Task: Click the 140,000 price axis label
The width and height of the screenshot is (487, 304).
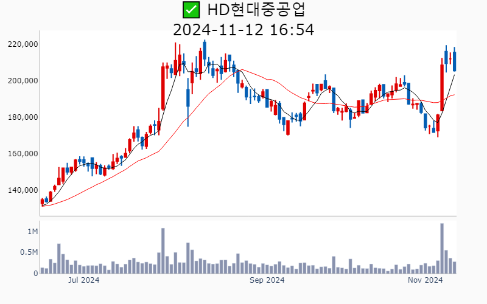Action: click(23, 190)
